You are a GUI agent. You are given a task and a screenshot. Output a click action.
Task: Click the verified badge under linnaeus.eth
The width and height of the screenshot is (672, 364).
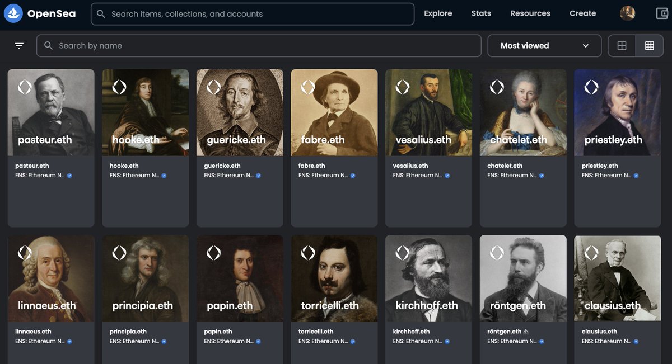point(69,341)
